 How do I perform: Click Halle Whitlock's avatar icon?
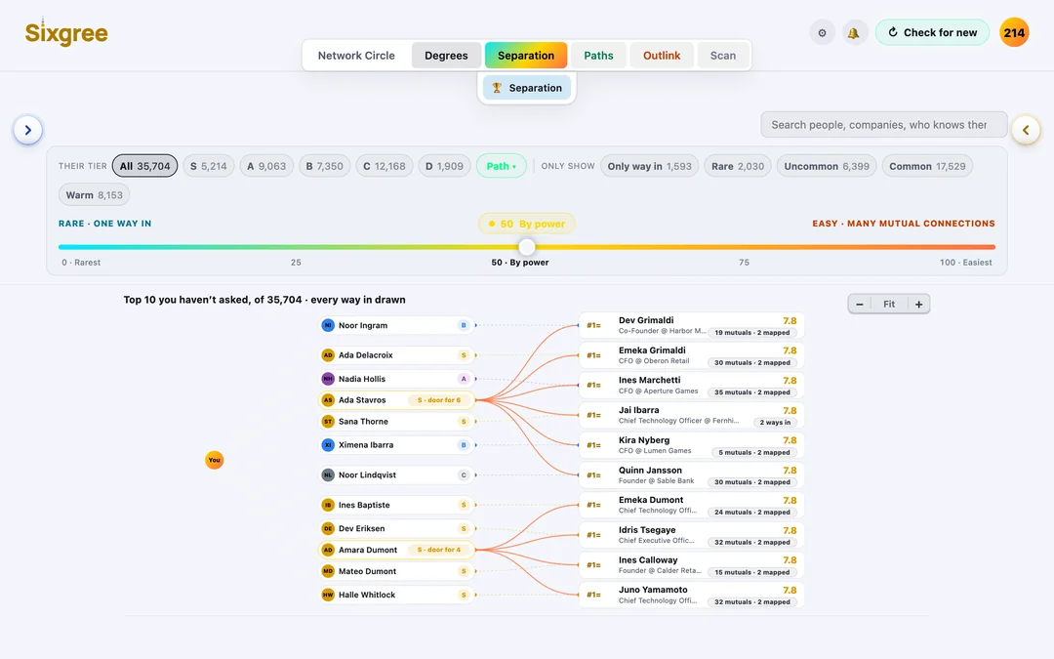327,595
